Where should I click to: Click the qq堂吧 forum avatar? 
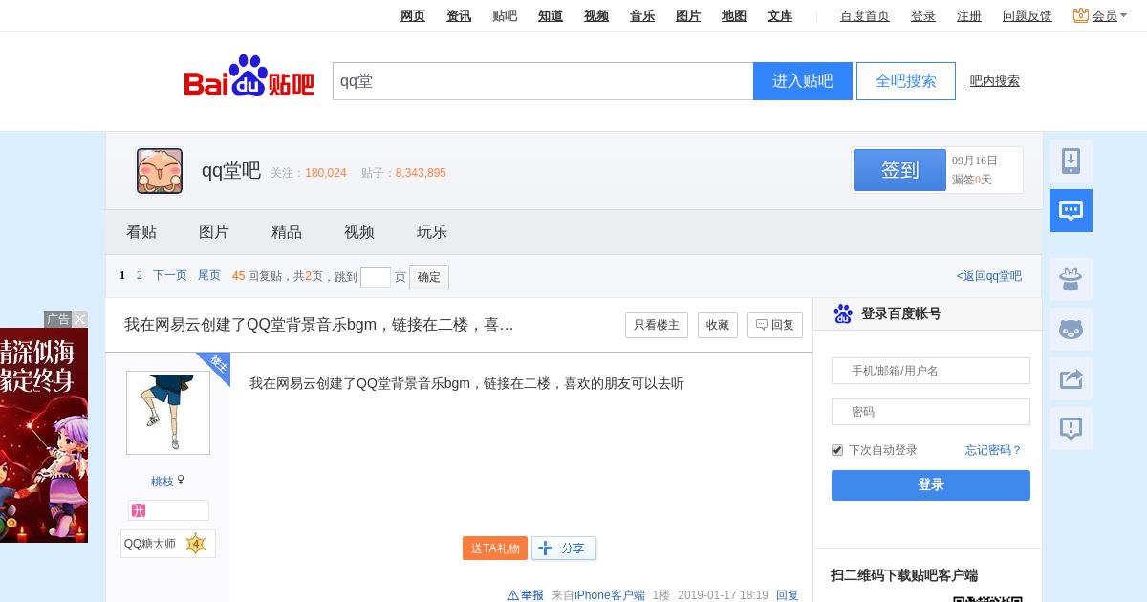point(160,171)
